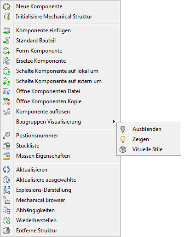Click the Standard Bauteil screw icon

[6, 41]
